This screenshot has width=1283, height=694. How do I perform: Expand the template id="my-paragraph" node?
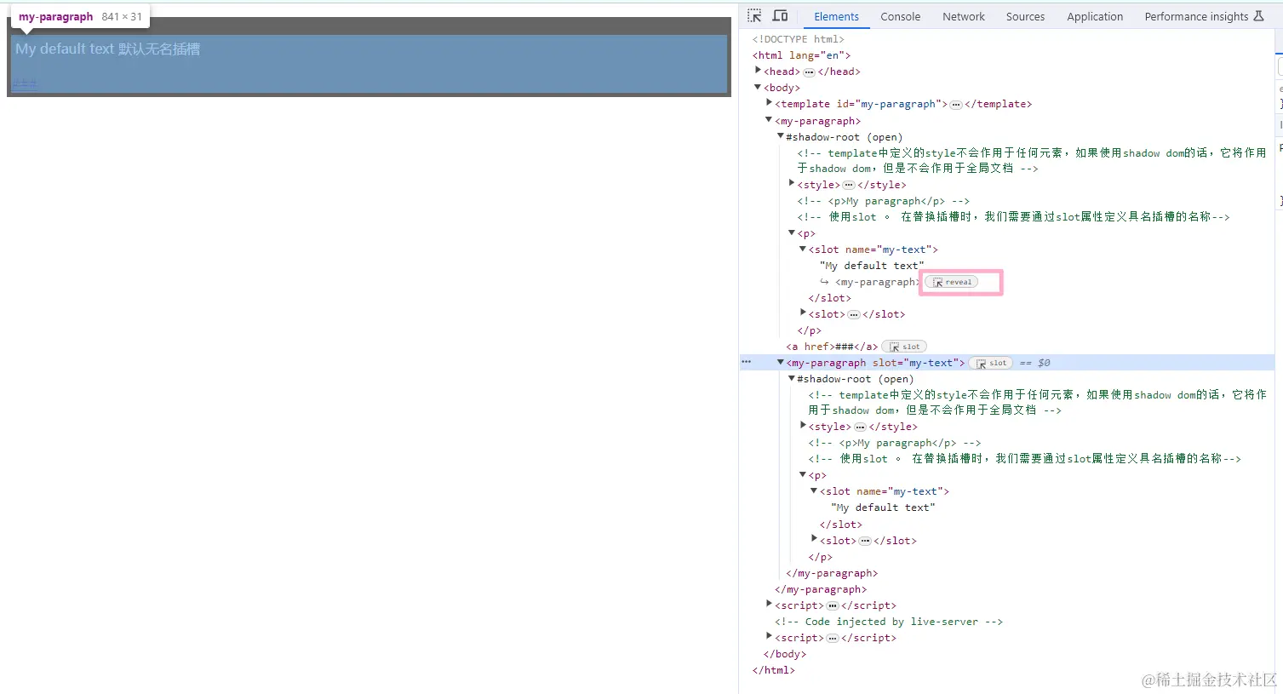tap(769, 103)
